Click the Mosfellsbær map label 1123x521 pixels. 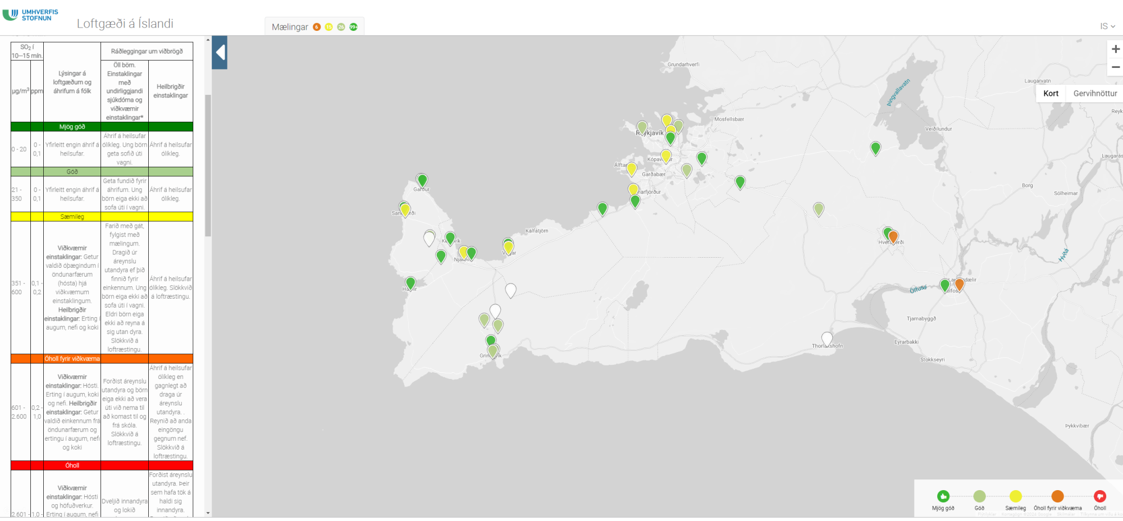tap(729, 119)
